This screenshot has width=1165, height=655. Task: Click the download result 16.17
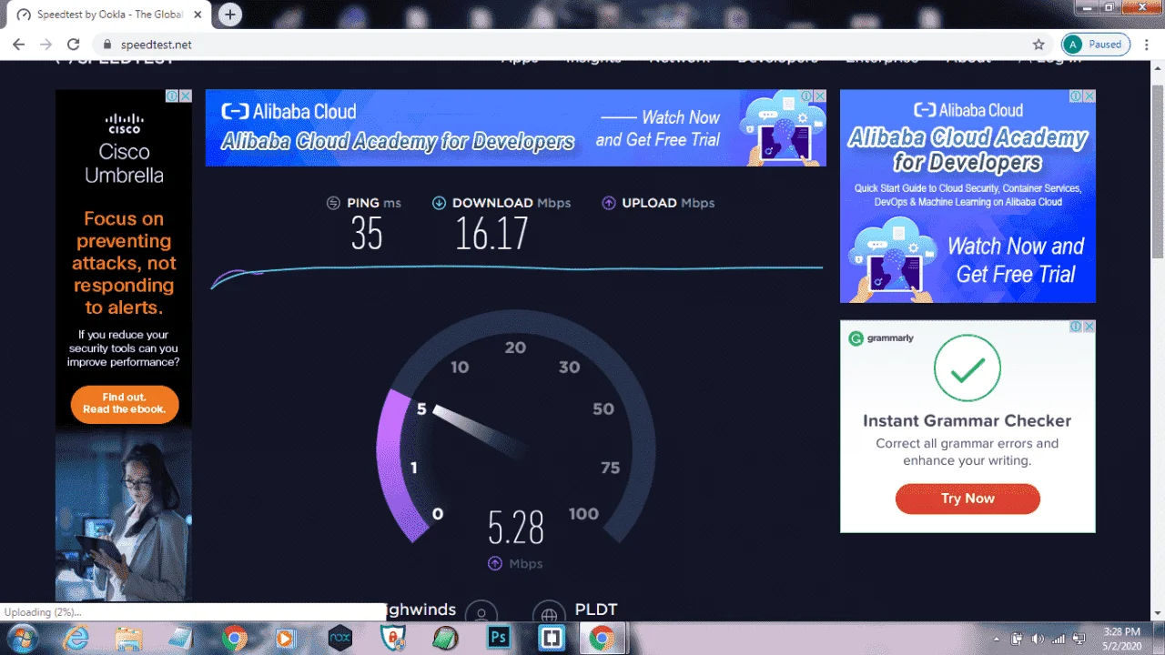pyautogui.click(x=491, y=234)
